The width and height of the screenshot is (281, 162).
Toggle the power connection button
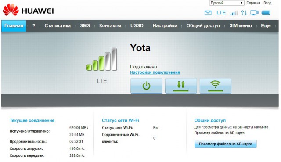(x=146, y=86)
